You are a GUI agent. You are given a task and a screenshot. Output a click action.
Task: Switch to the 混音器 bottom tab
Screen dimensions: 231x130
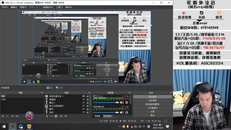[97, 116]
